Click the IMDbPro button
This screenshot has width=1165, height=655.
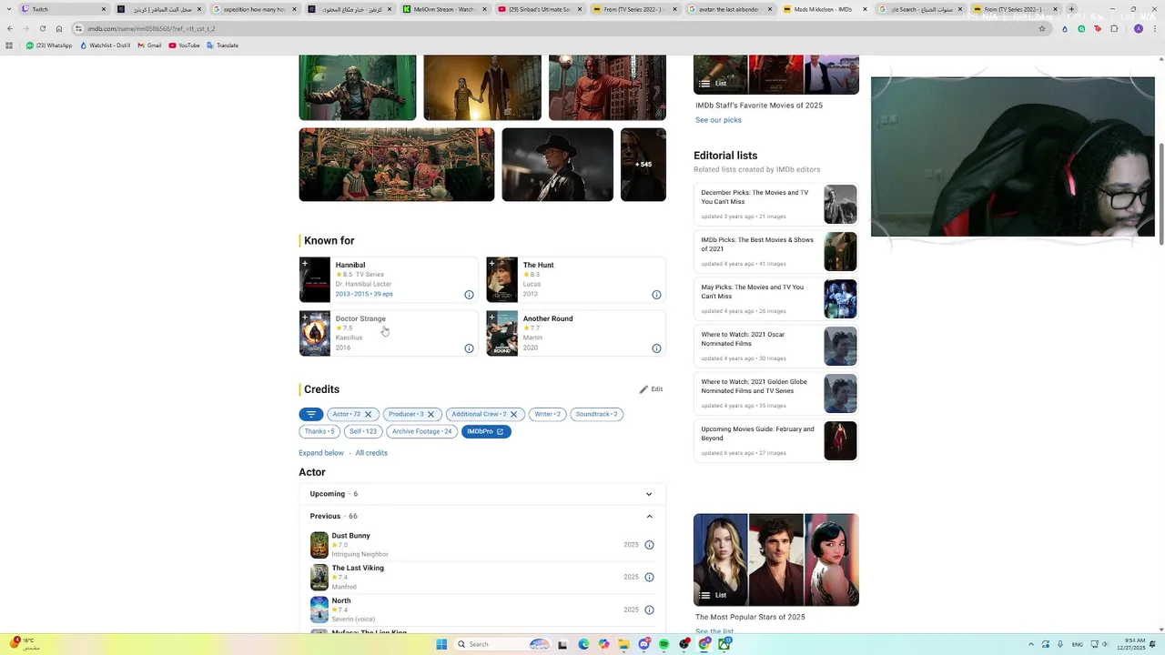click(x=486, y=431)
